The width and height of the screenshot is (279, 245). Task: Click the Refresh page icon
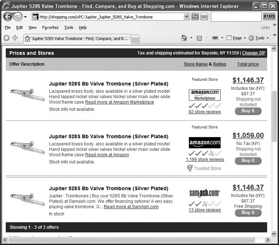[195, 17]
